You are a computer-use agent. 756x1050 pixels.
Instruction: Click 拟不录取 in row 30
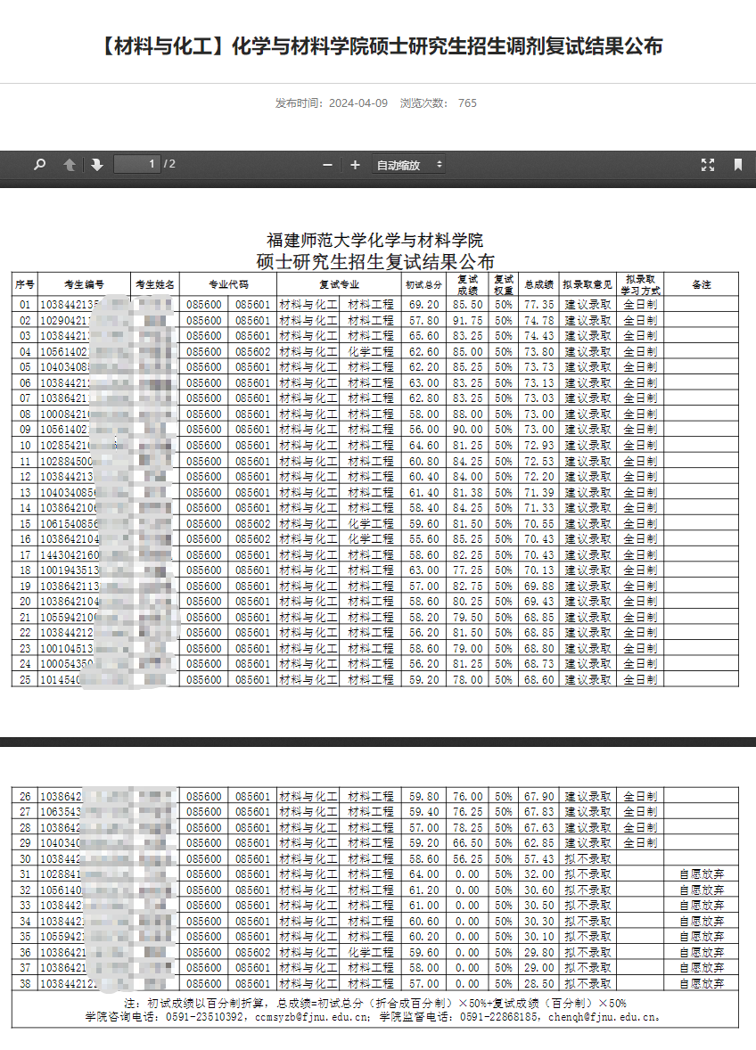coord(588,859)
